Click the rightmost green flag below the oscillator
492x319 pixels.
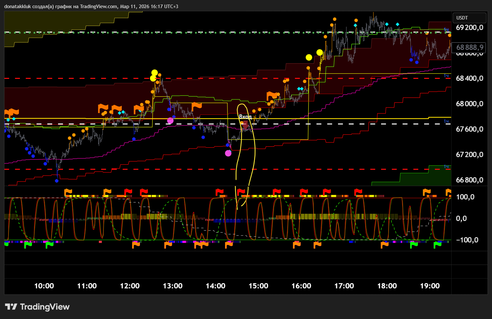437,244
